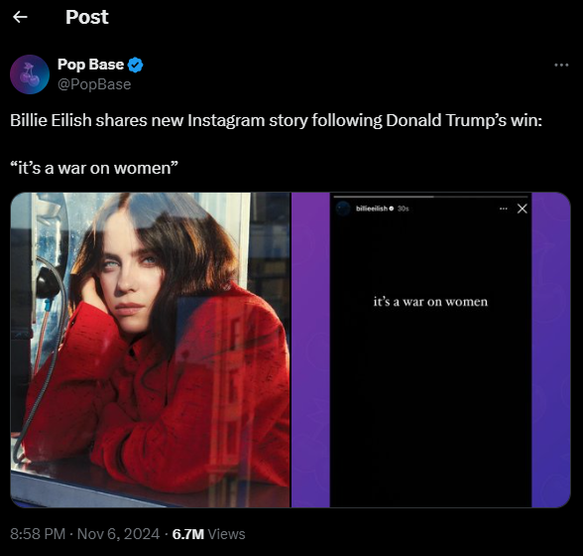This screenshot has height=556, width=583.
Task: Click the Pop Base display name
Action: (91, 65)
